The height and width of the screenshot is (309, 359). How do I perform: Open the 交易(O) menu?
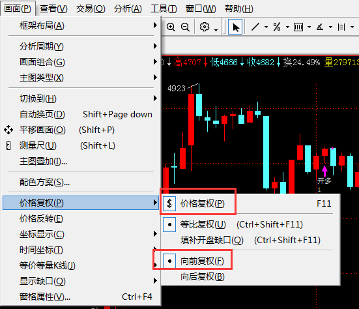(x=91, y=8)
